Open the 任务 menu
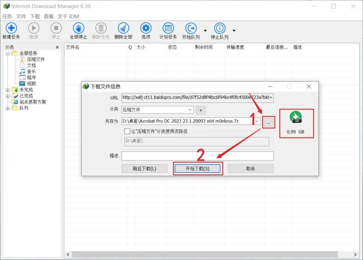This screenshot has height=260, width=363. tap(7, 16)
